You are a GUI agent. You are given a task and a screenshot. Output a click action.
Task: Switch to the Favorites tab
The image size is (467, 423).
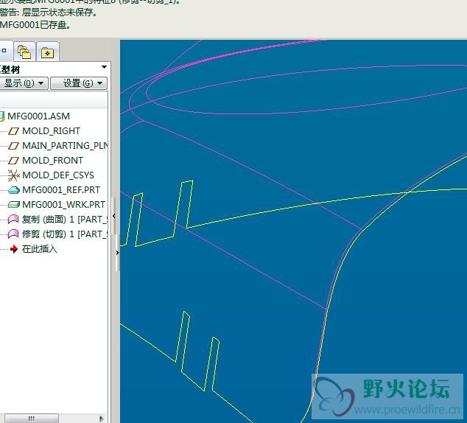tap(47, 52)
